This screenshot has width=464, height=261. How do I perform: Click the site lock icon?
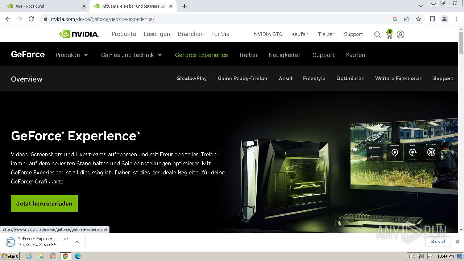(x=45, y=19)
